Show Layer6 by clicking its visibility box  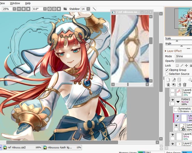173,90
